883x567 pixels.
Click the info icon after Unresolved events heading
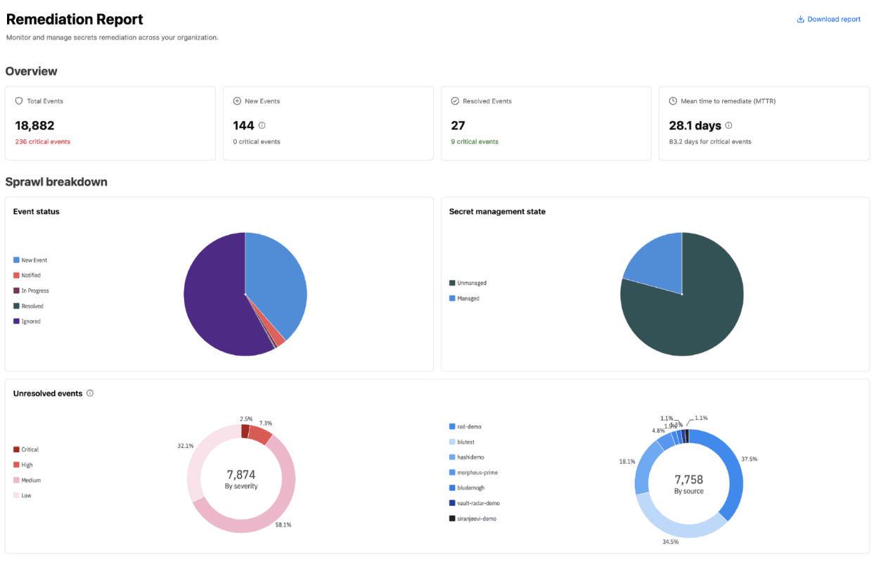pyautogui.click(x=90, y=393)
